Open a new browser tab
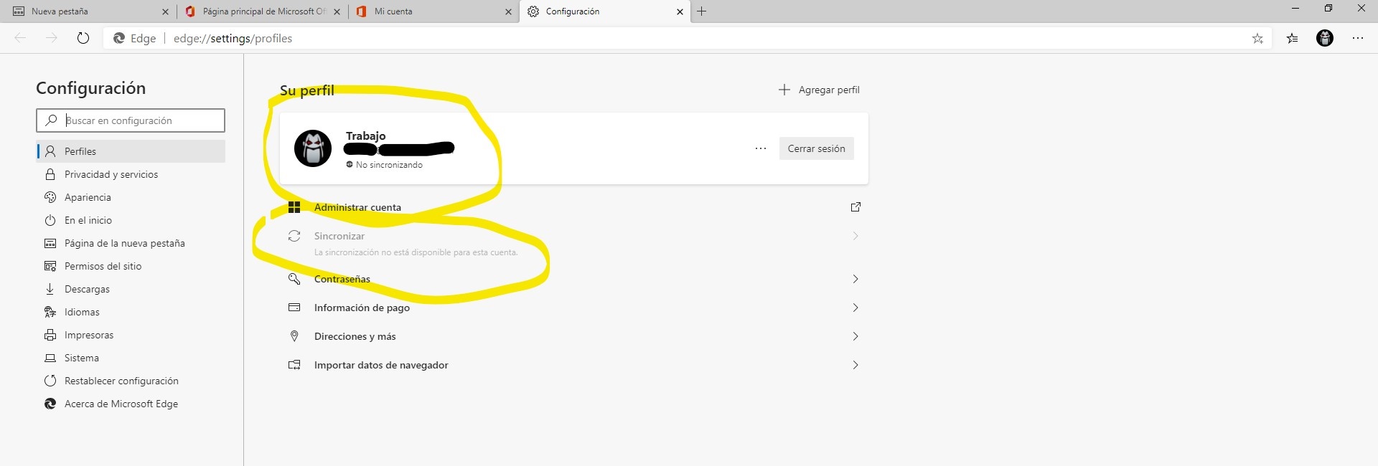The height and width of the screenshot is (466, 1378). point(702,11)
